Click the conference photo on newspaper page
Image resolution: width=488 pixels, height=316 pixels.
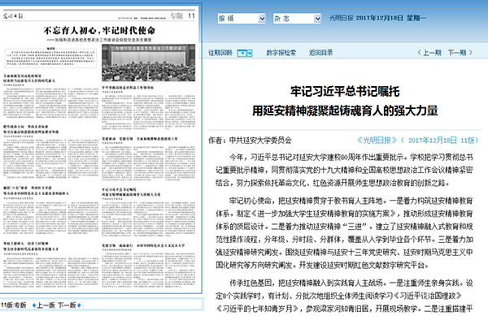pos(149,63)
